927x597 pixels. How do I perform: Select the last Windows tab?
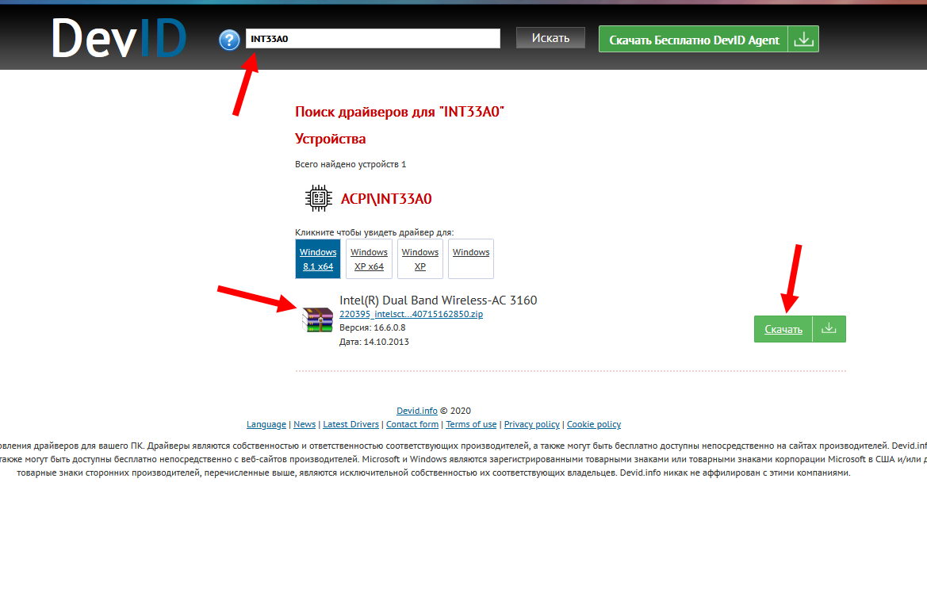point(471,259)
